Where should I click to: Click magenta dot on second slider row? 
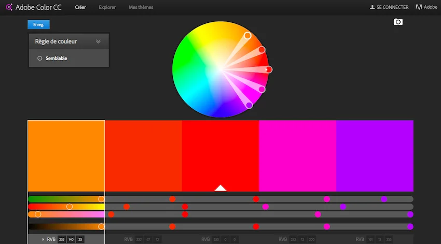click(265, 207)
